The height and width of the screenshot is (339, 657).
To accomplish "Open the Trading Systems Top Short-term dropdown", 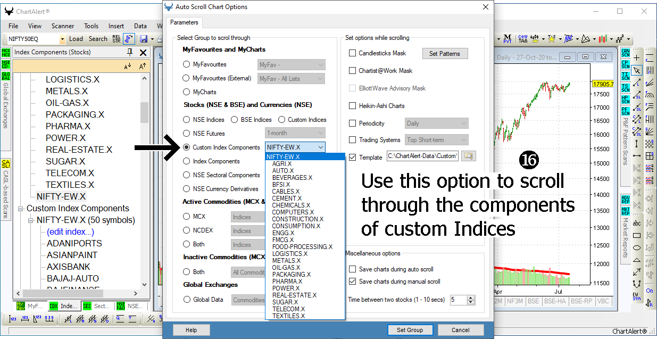I will tap(436, 140).
